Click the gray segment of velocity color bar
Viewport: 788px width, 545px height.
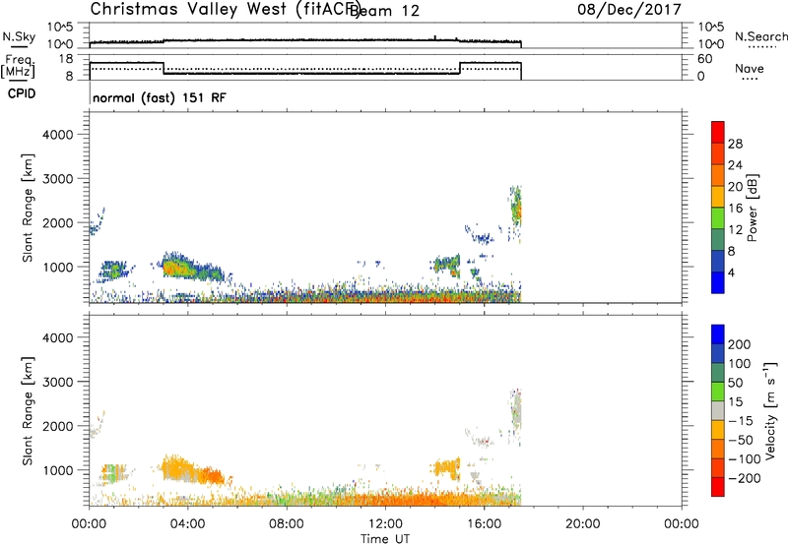click(718, 410)
